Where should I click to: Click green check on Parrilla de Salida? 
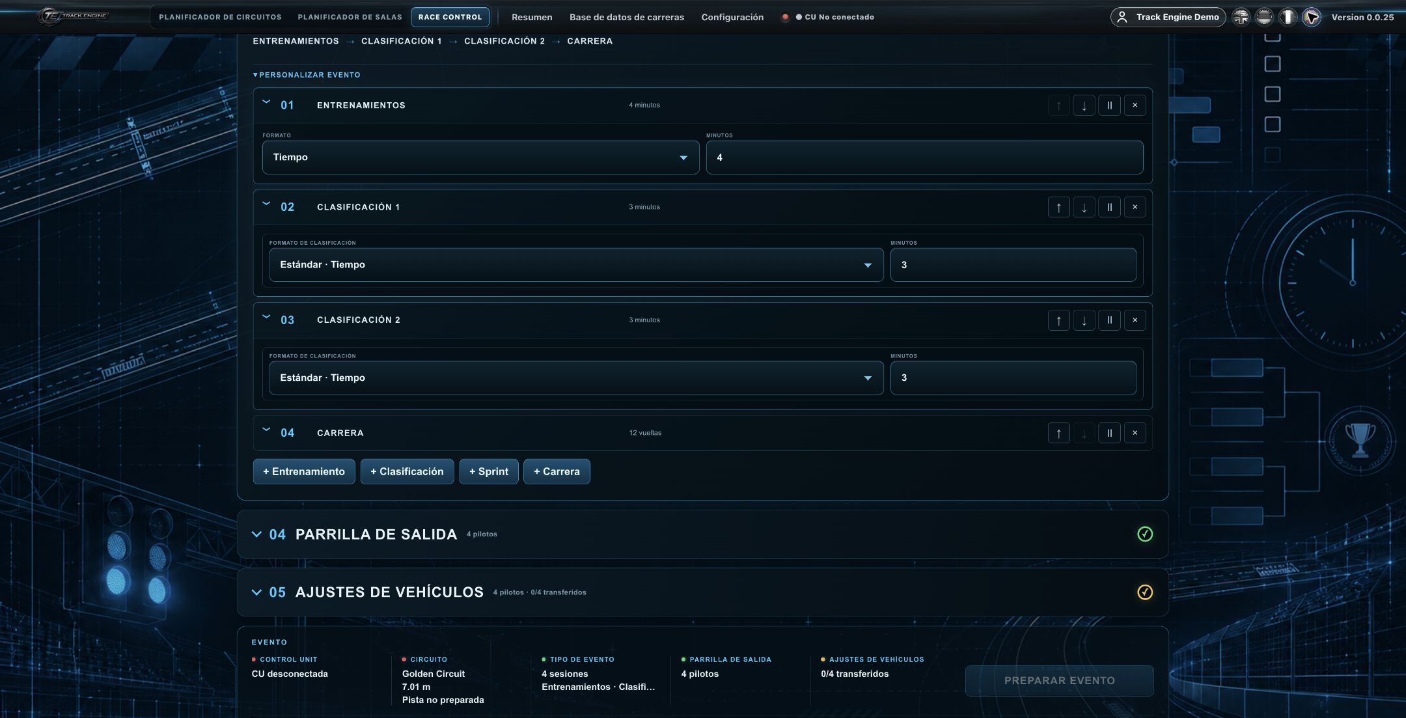pos(1144,534)
